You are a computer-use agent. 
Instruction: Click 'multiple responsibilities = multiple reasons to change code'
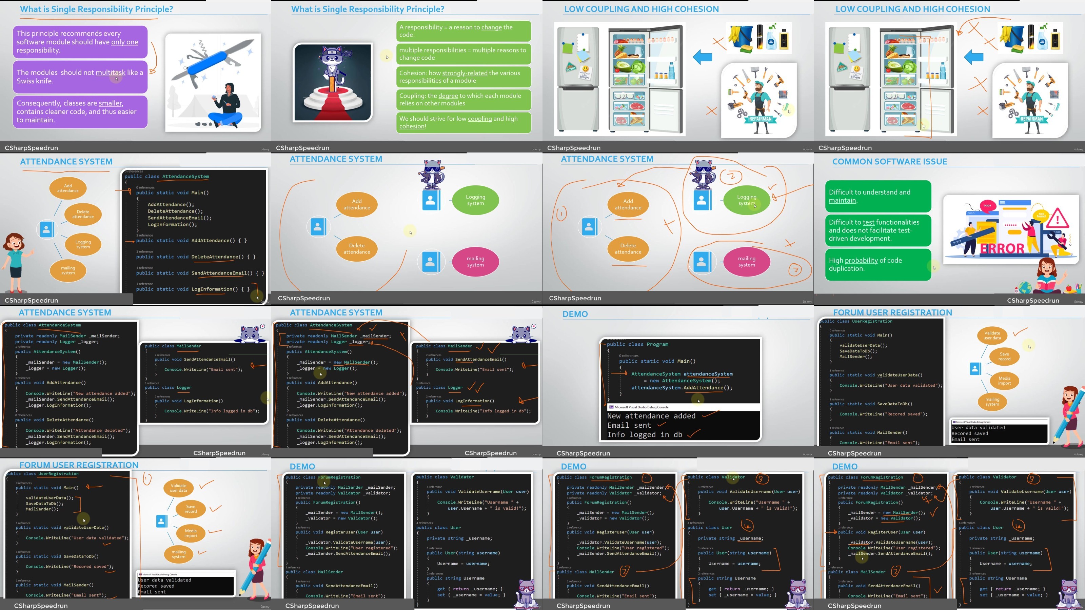(463, 54)
